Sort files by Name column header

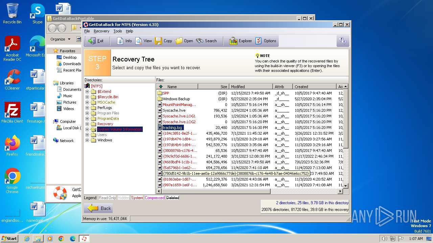click(x=178, y=87)
